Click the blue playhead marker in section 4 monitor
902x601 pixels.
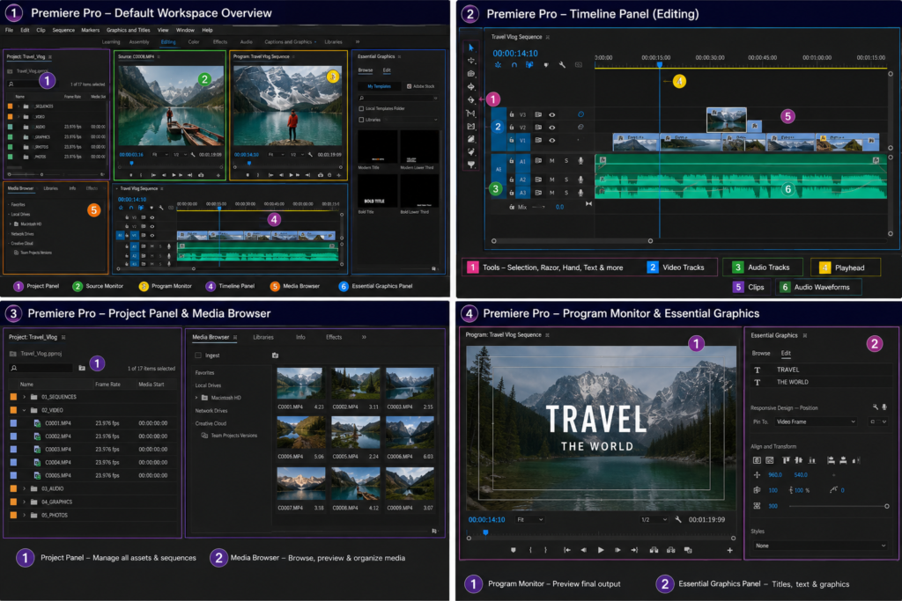pos(485,532)
